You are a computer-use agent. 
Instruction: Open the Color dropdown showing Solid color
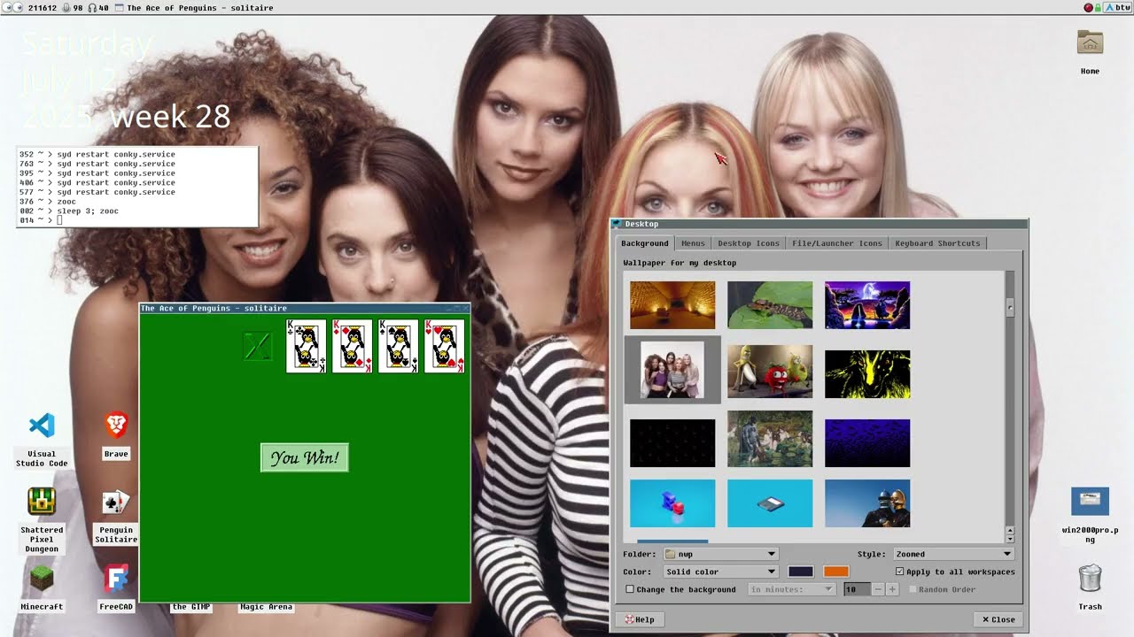[x=721, y=572]
